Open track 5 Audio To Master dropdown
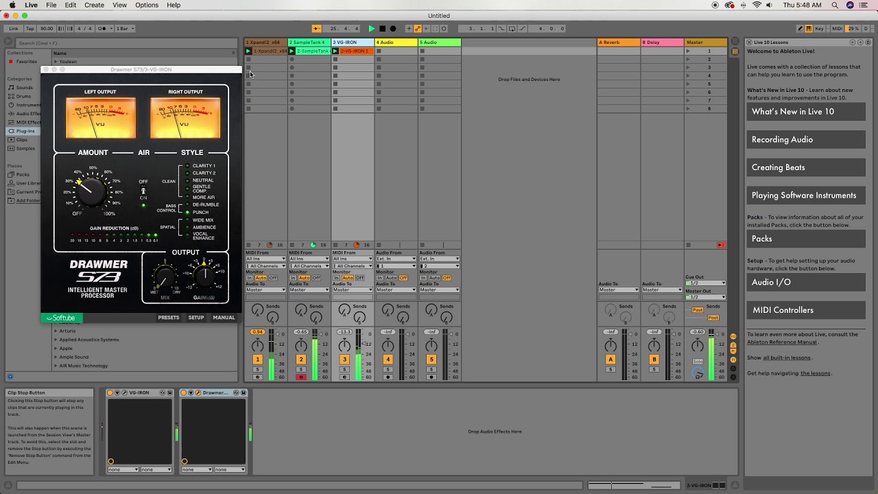 (x=440, y=290)
